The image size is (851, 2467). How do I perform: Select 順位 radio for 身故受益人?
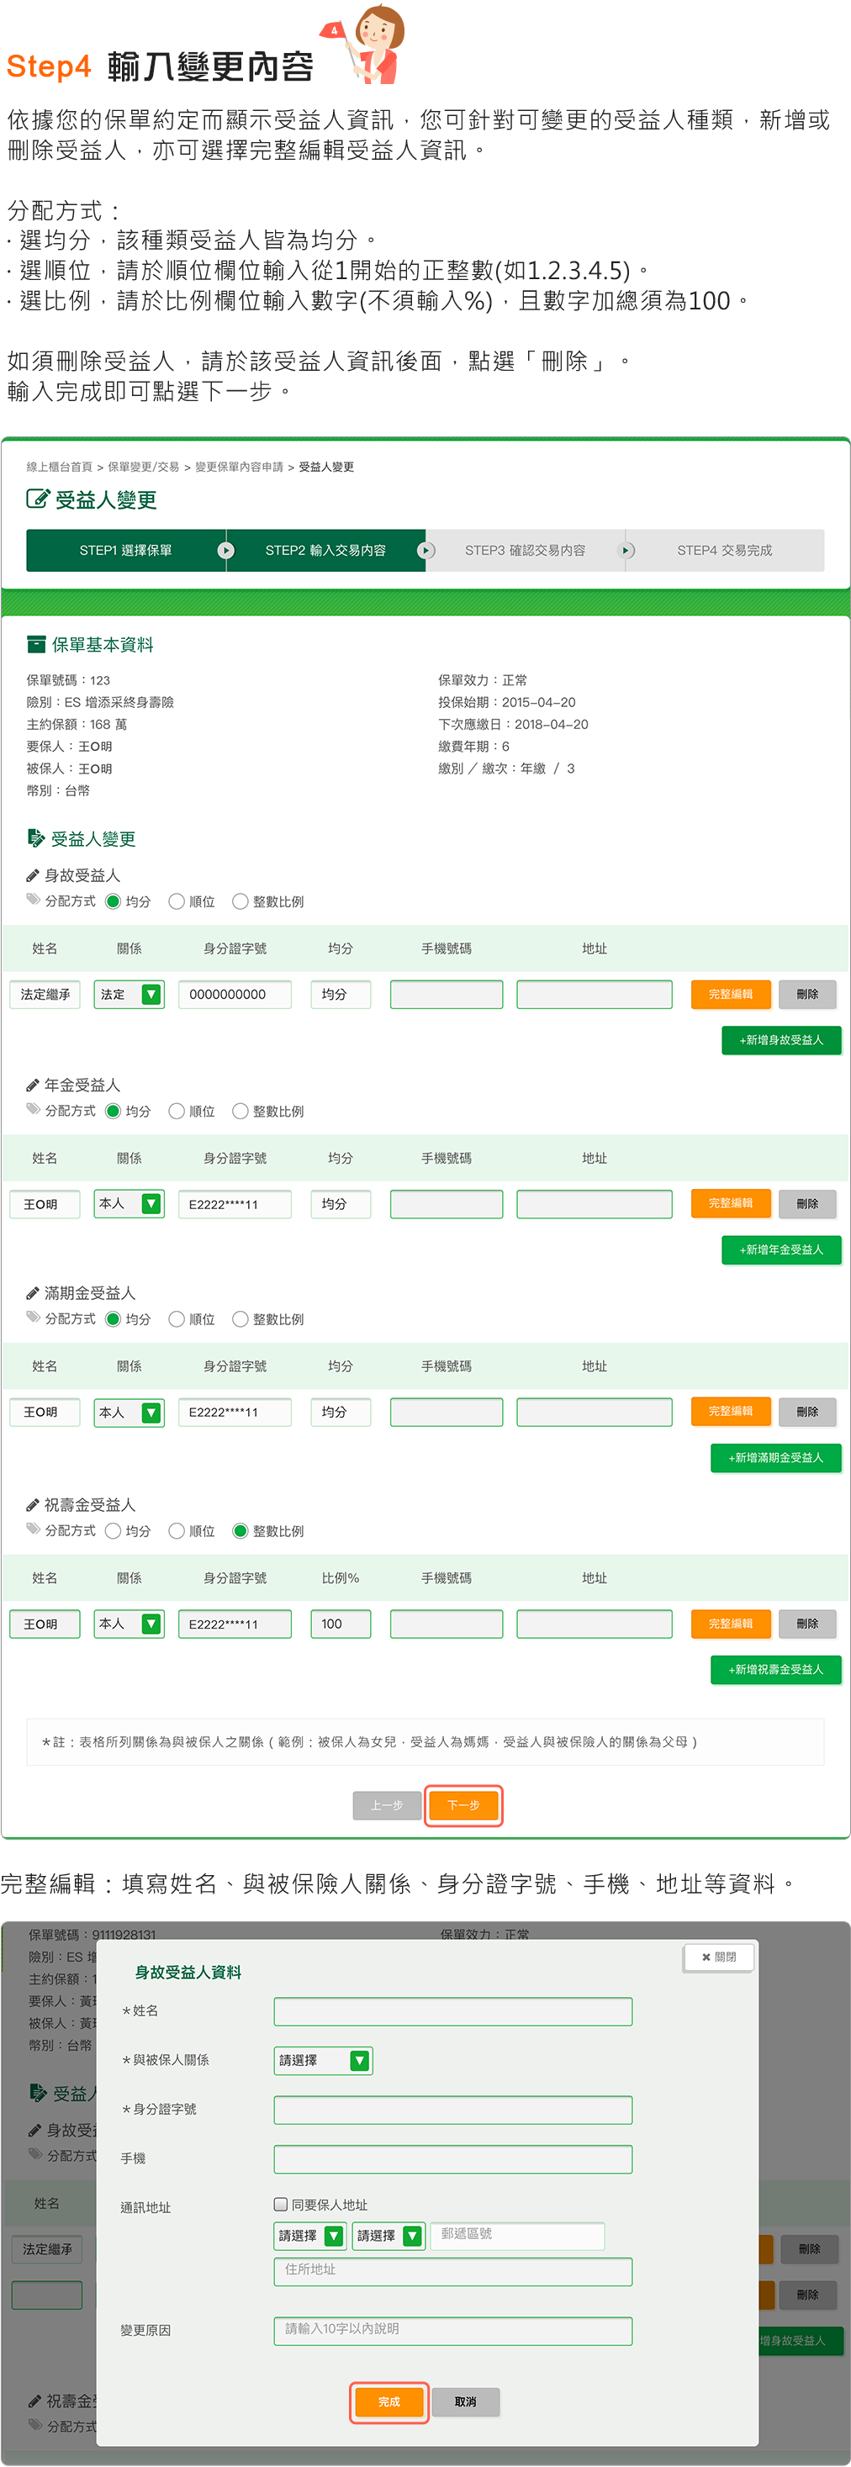pyautogui.click(x=176, y=901)
